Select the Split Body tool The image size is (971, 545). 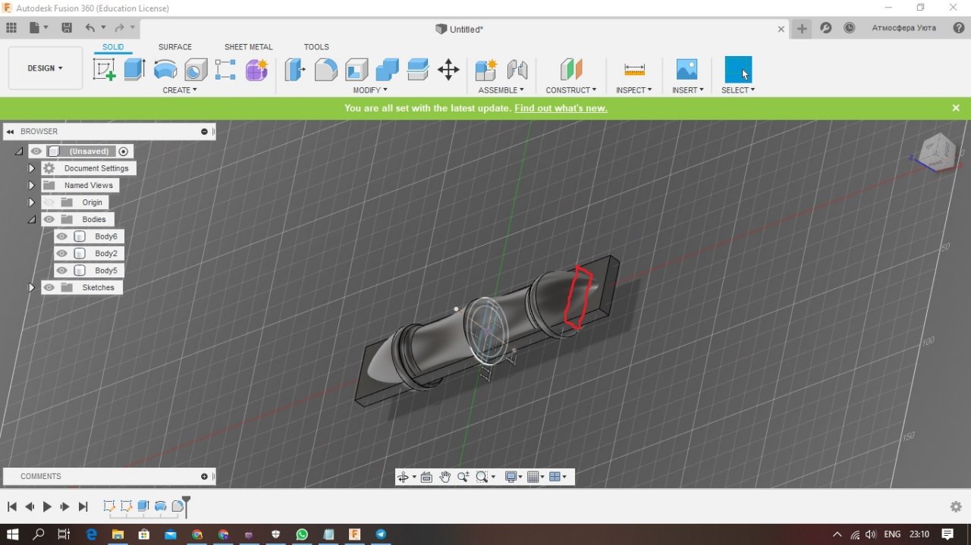pos(418,70)
